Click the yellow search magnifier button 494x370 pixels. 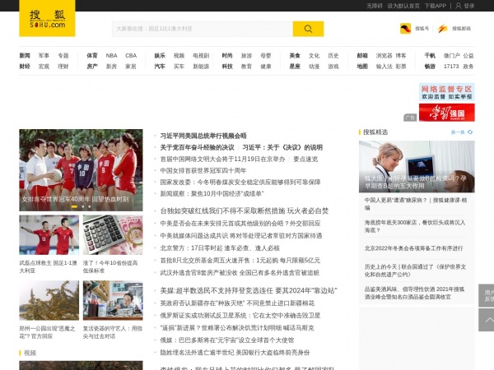(x=308, y=29)
